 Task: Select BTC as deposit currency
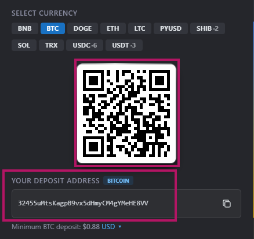[53, 28]
